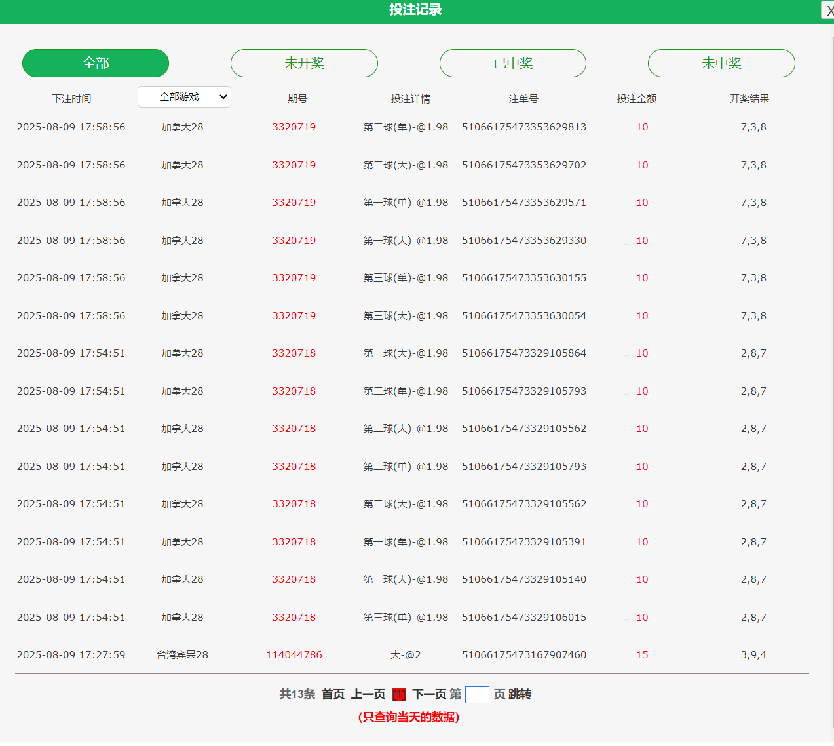Viewport: 834px width, 746px height.
Task: Select the 大-@2 bet detail
Action: (406, 655)
